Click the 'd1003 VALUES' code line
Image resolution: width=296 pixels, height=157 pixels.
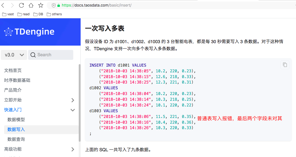coord(103,111)
